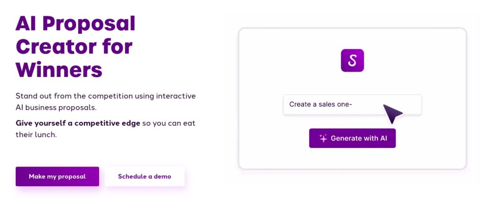Click the 'AI Proposal' headline line
Screen dimensions: 490x212
(75, 23)
